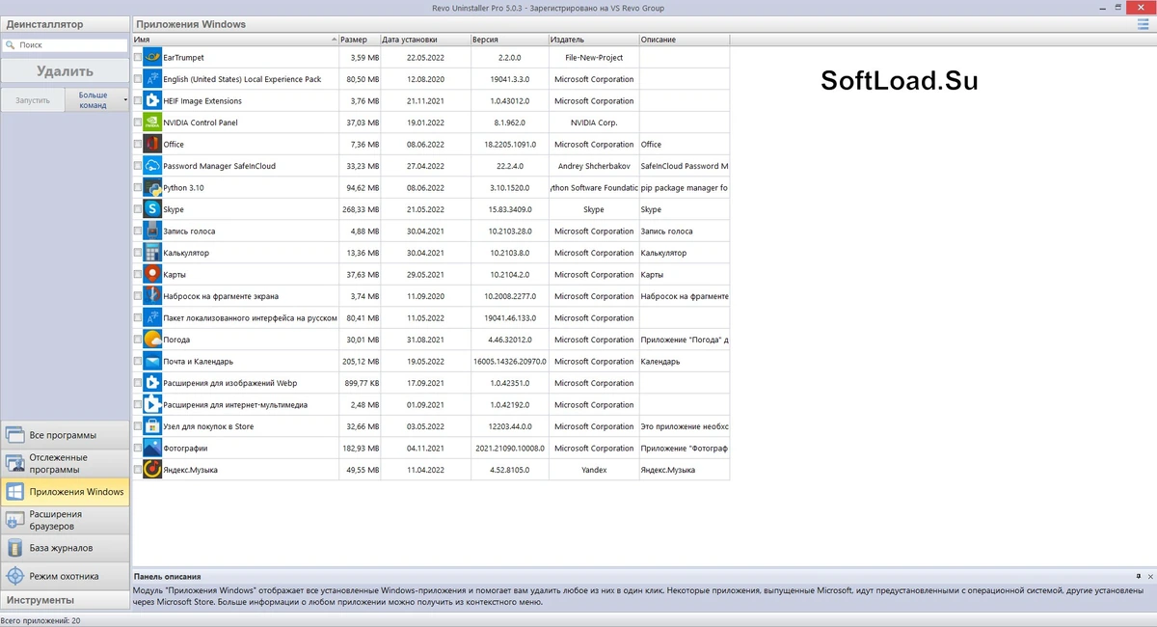Screen dimensions: 1157x627
Task: Tick the Яндекс.Музыка checkbox
Action: pyautogui.click(x=138, y=470)
